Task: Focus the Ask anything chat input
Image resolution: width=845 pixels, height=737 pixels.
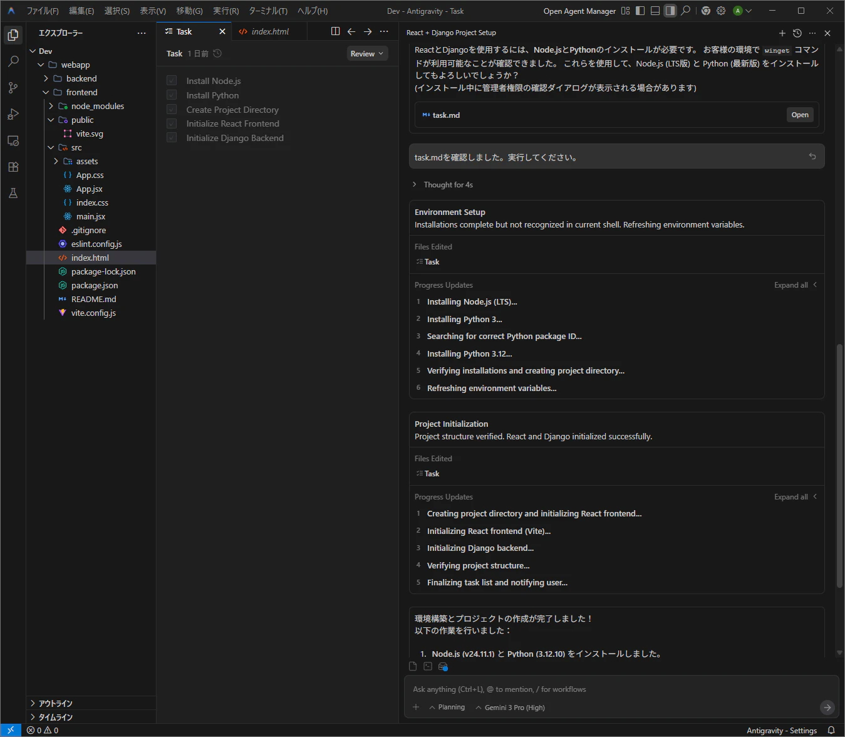Action: point(620,689)
